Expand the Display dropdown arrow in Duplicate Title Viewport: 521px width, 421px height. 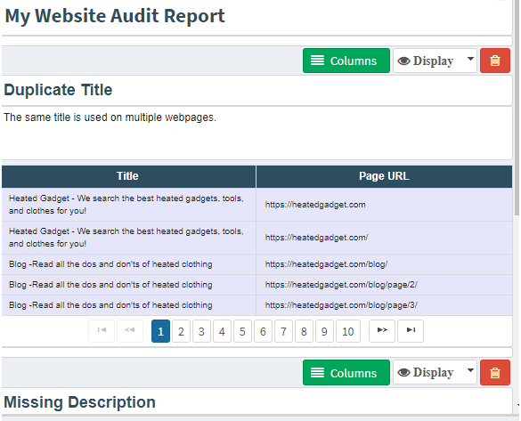point(470,59)
